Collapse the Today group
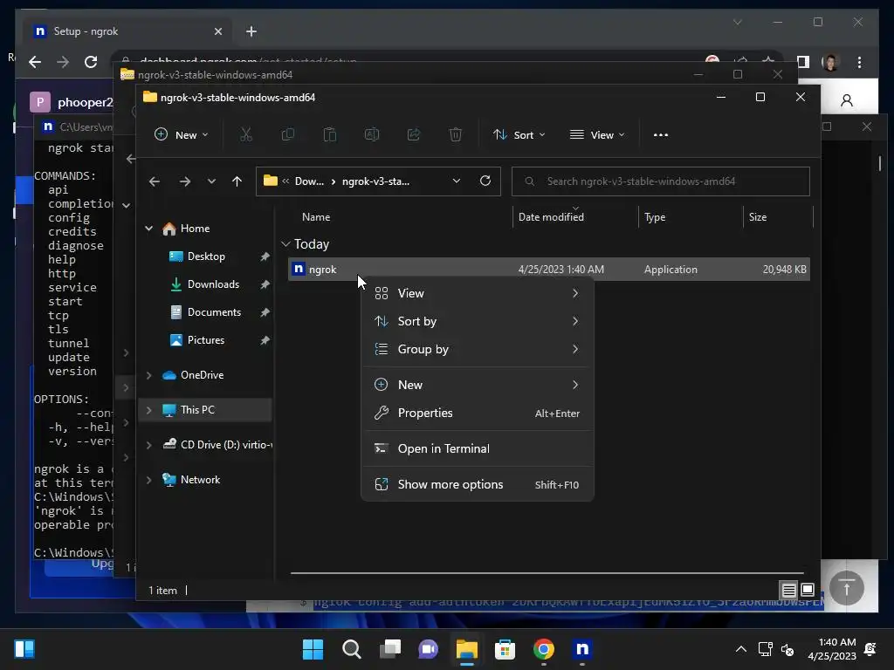Viewport: 894px width, 670px height. coord(285,244)
